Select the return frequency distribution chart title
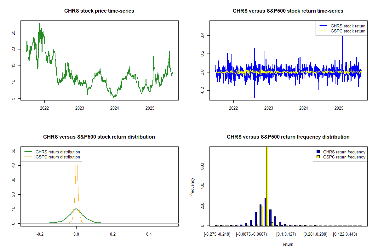 288,137
